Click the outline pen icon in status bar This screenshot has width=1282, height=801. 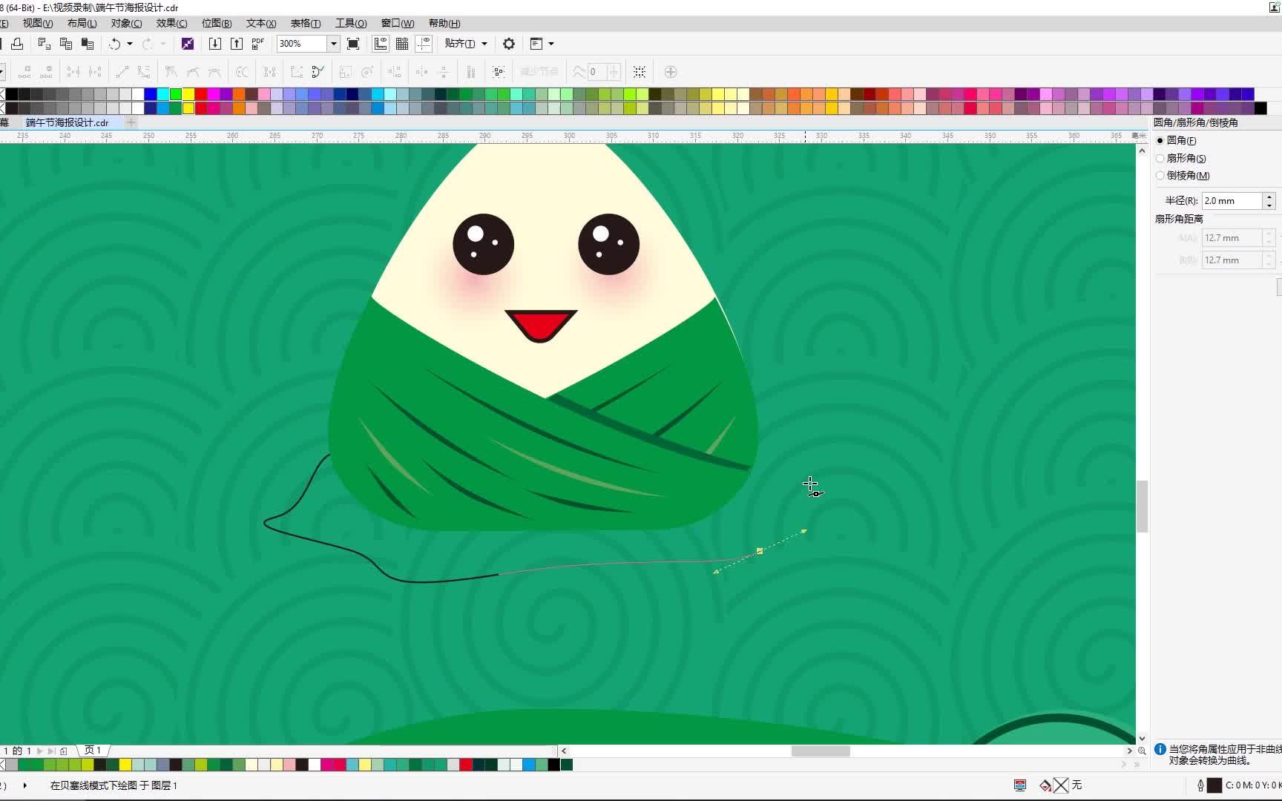1200,785
